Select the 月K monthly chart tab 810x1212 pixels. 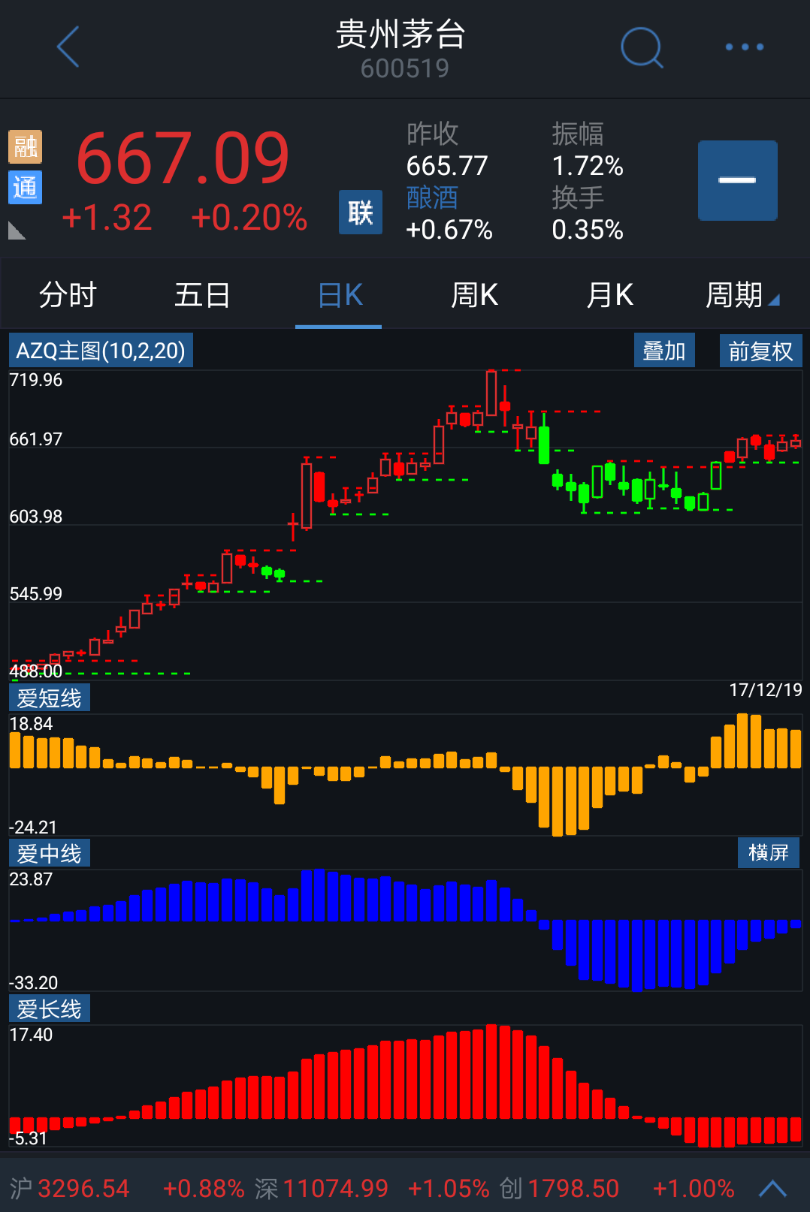coord(609,295)
